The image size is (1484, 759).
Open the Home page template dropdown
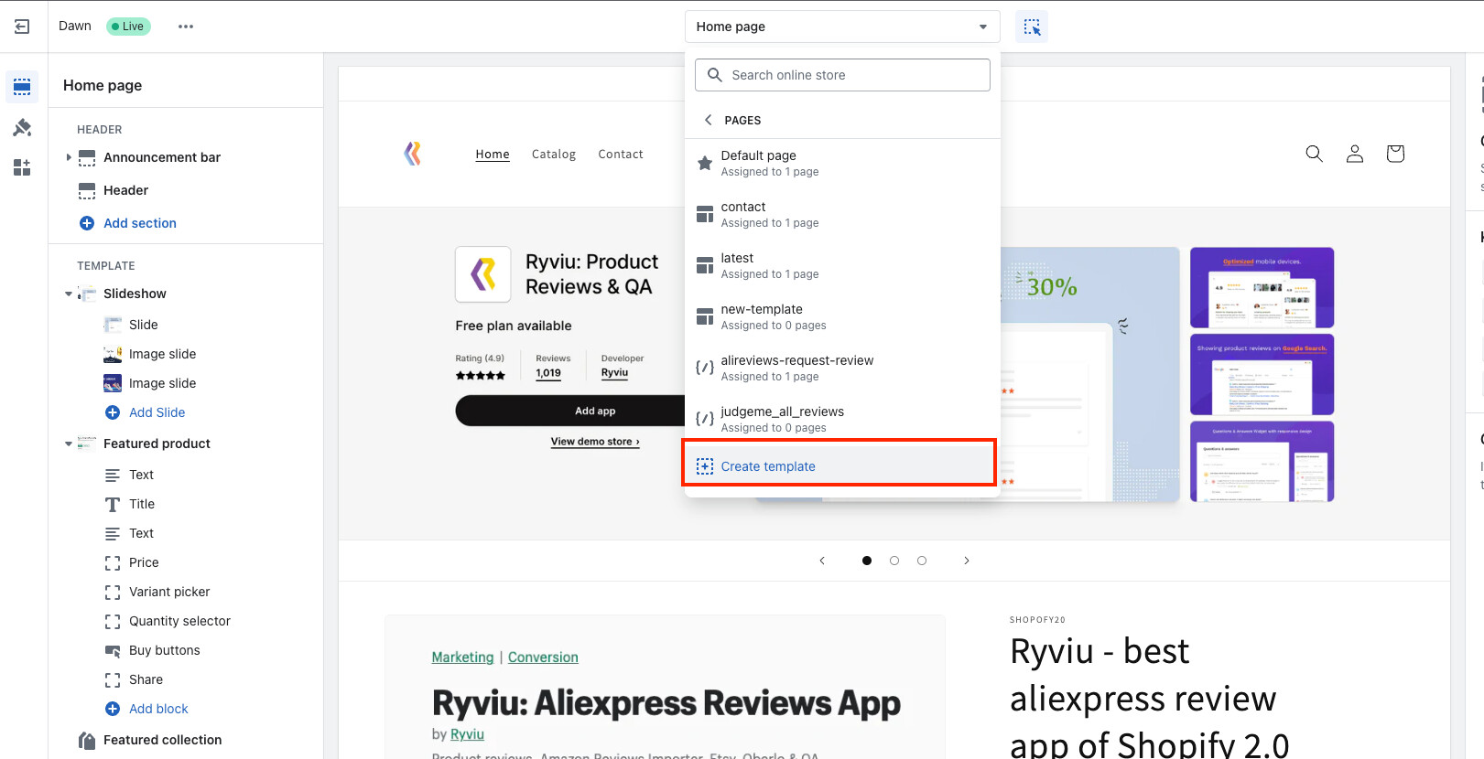[x=842, y=27]
